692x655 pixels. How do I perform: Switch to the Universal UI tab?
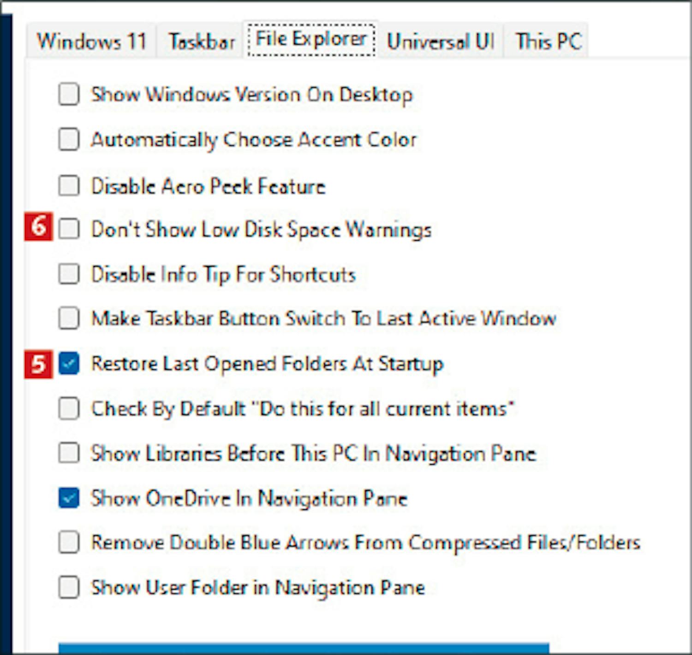tap(441, 41)
